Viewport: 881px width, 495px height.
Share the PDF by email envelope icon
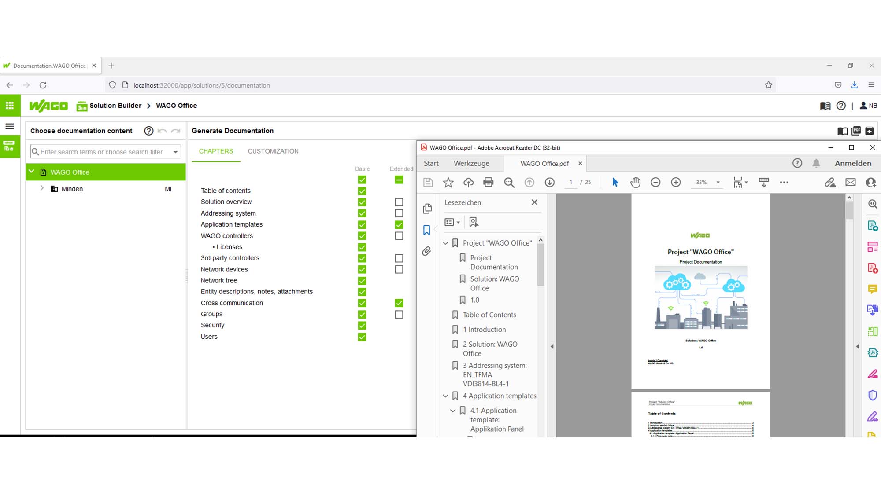(x=851, y=183)
